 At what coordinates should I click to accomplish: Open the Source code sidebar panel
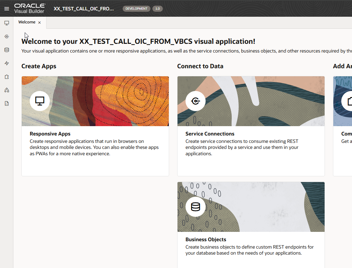point(7,103)
